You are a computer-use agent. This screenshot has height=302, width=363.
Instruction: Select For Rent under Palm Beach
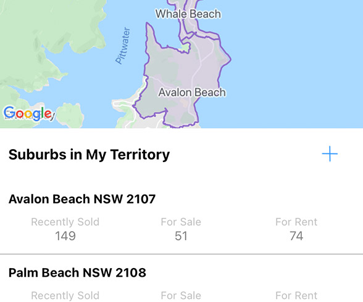tap(296, 296)
